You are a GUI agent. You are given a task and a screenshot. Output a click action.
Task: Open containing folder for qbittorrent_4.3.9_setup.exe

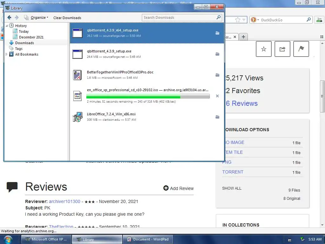pyautogui.click(x=217, y=54)
